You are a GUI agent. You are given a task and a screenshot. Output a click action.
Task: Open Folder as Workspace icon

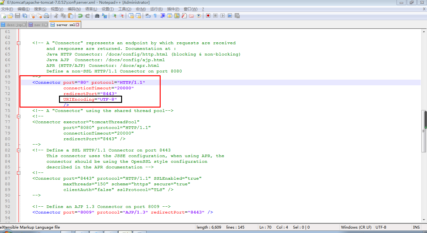point(191,16)
